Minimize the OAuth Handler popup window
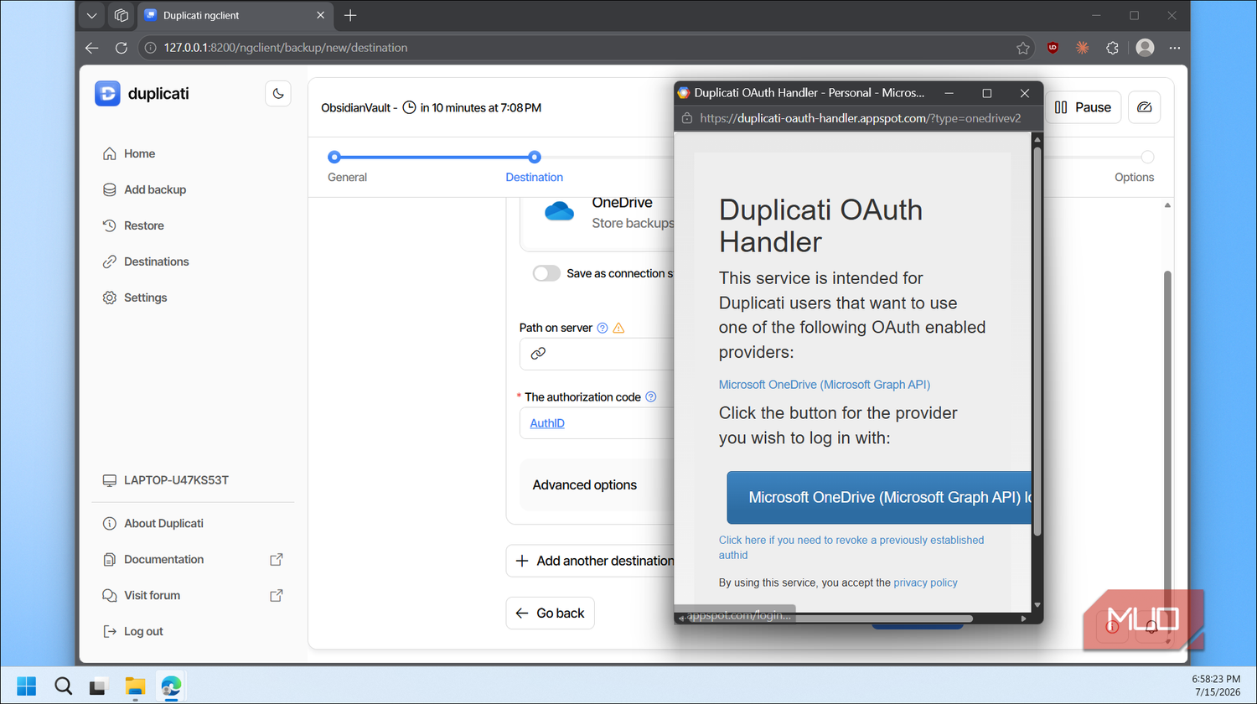Viewport: 1257px width, 704px height. click(949, 93)
